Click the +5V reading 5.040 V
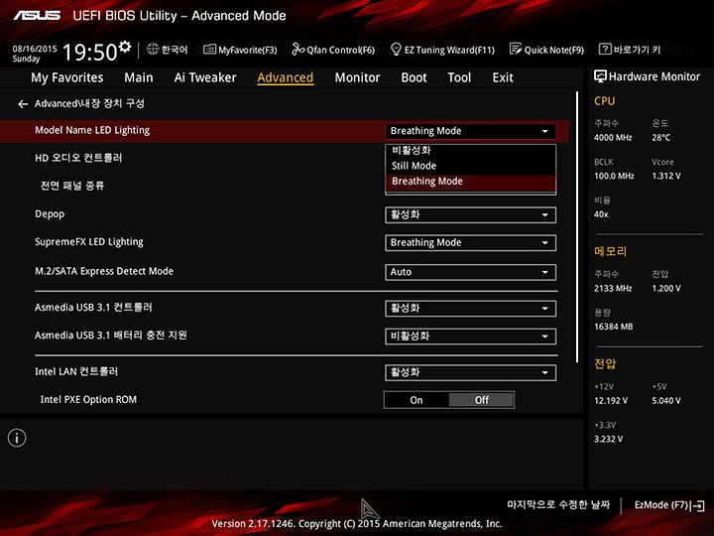Screen dimensions: 714x536 click(666, 401)
